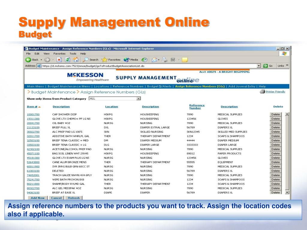307x230 pixels.
Task: Click the Stop loading icon
Action: pos(59,60)
